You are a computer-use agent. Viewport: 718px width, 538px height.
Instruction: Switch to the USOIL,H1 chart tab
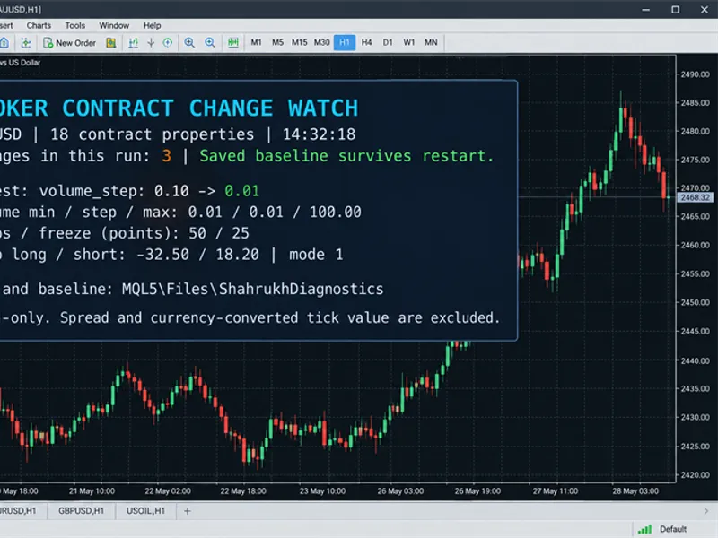(145, 511)
